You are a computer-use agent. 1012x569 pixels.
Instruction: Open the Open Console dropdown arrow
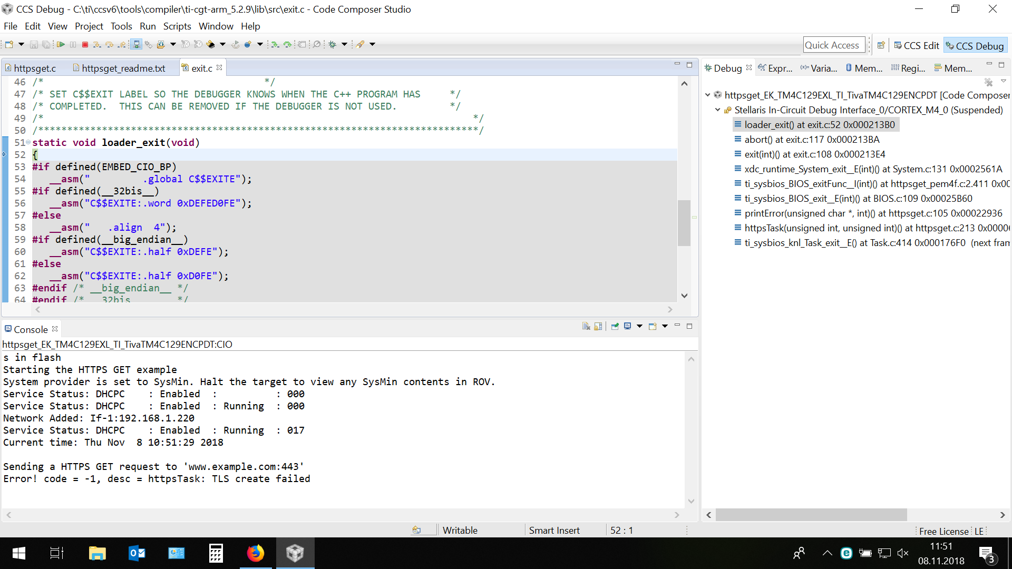(665, 326)
